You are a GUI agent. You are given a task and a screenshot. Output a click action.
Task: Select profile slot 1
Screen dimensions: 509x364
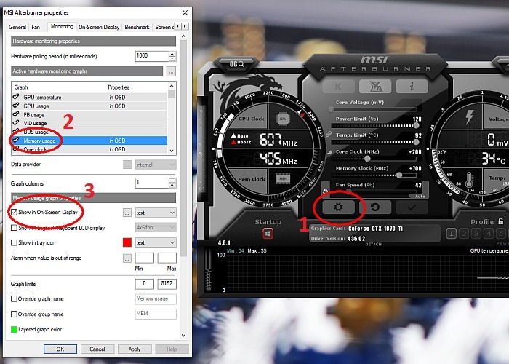pyautogui.click(x=451, y=234)
